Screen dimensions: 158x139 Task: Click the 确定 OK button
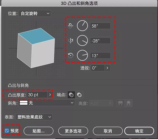(139, 131)
